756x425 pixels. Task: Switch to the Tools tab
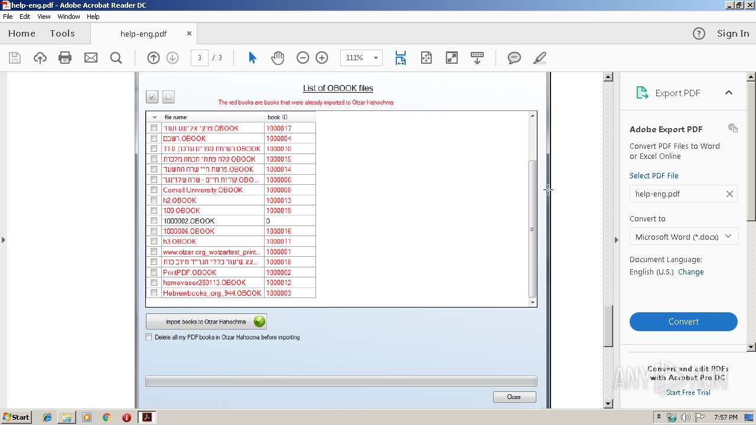[62, 34]
